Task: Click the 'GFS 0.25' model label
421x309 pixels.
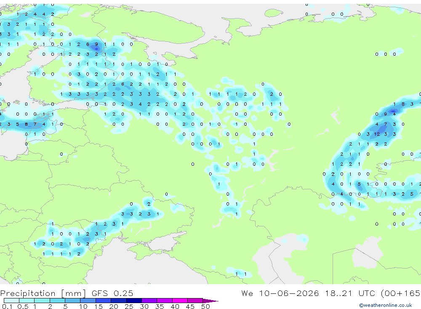Action: (x=112, y=293)
